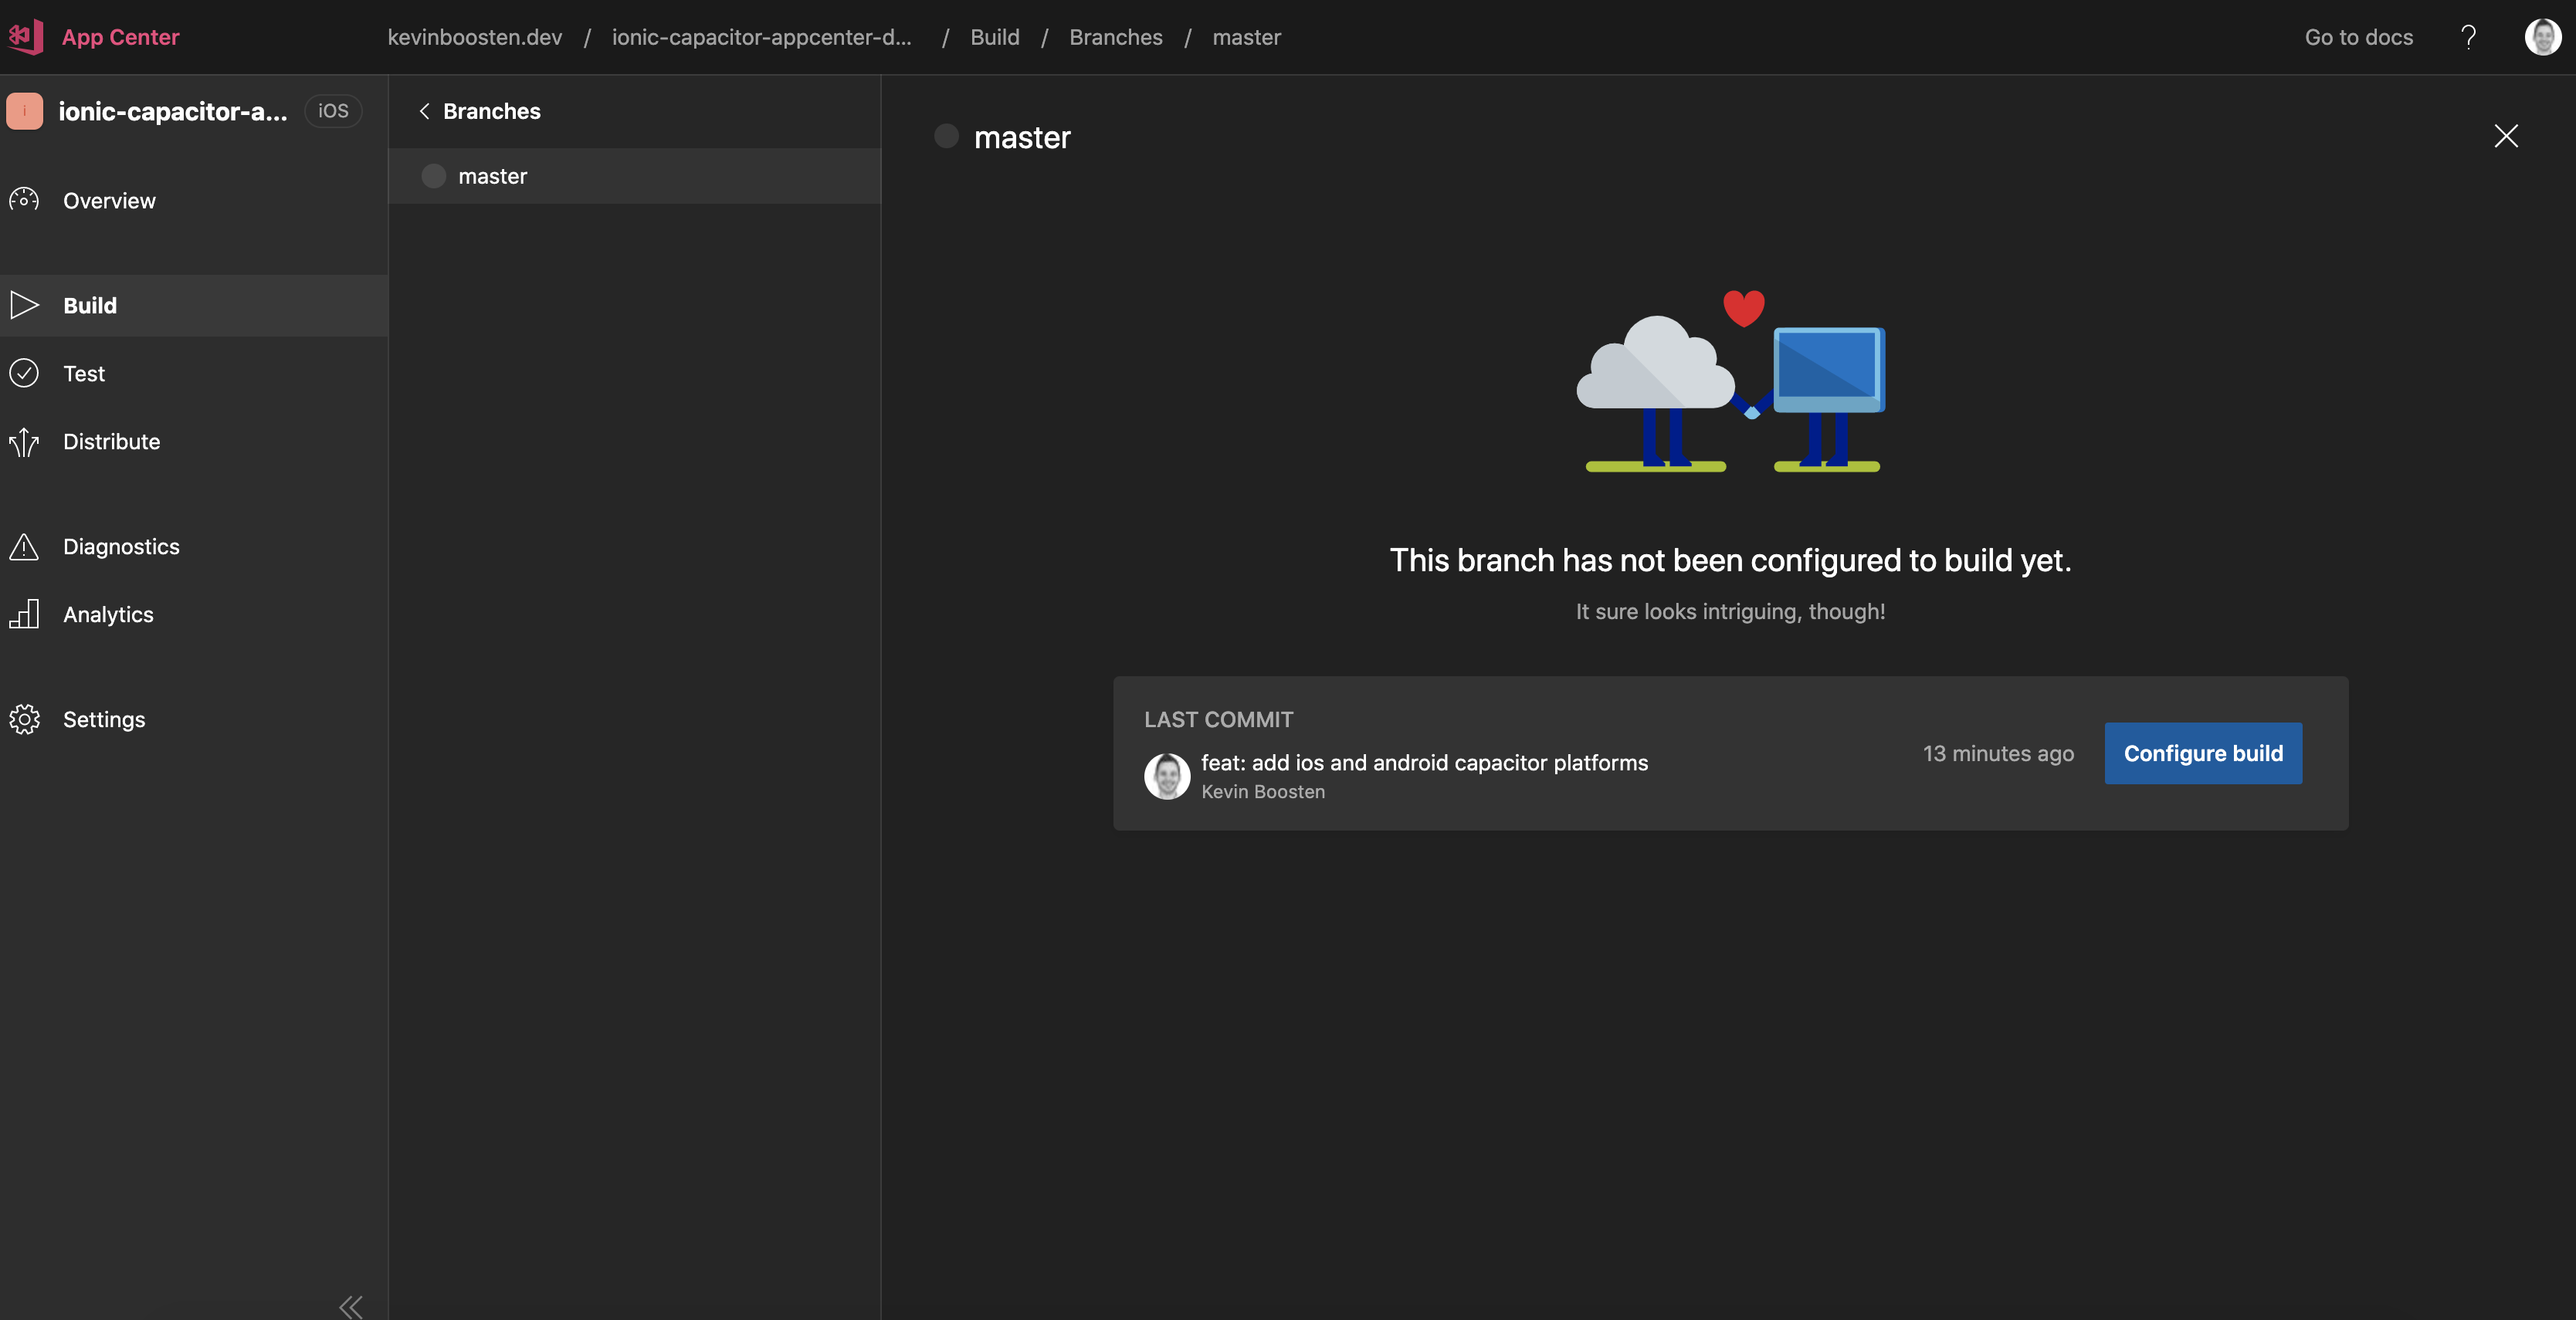Click the iOS platform badge
The width and height of the screenshot is (2576, 1320).
click(333, 111)
